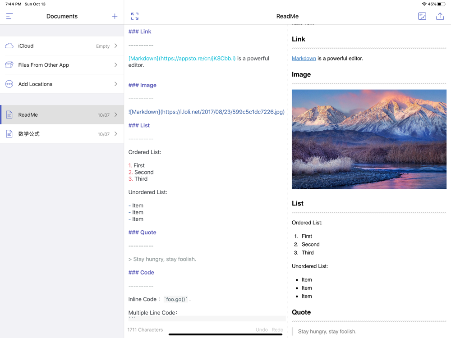This screenshot has height=338, width=451.
Task: Click the 7:44 PM clock
Action: click(x=13, y=4)
